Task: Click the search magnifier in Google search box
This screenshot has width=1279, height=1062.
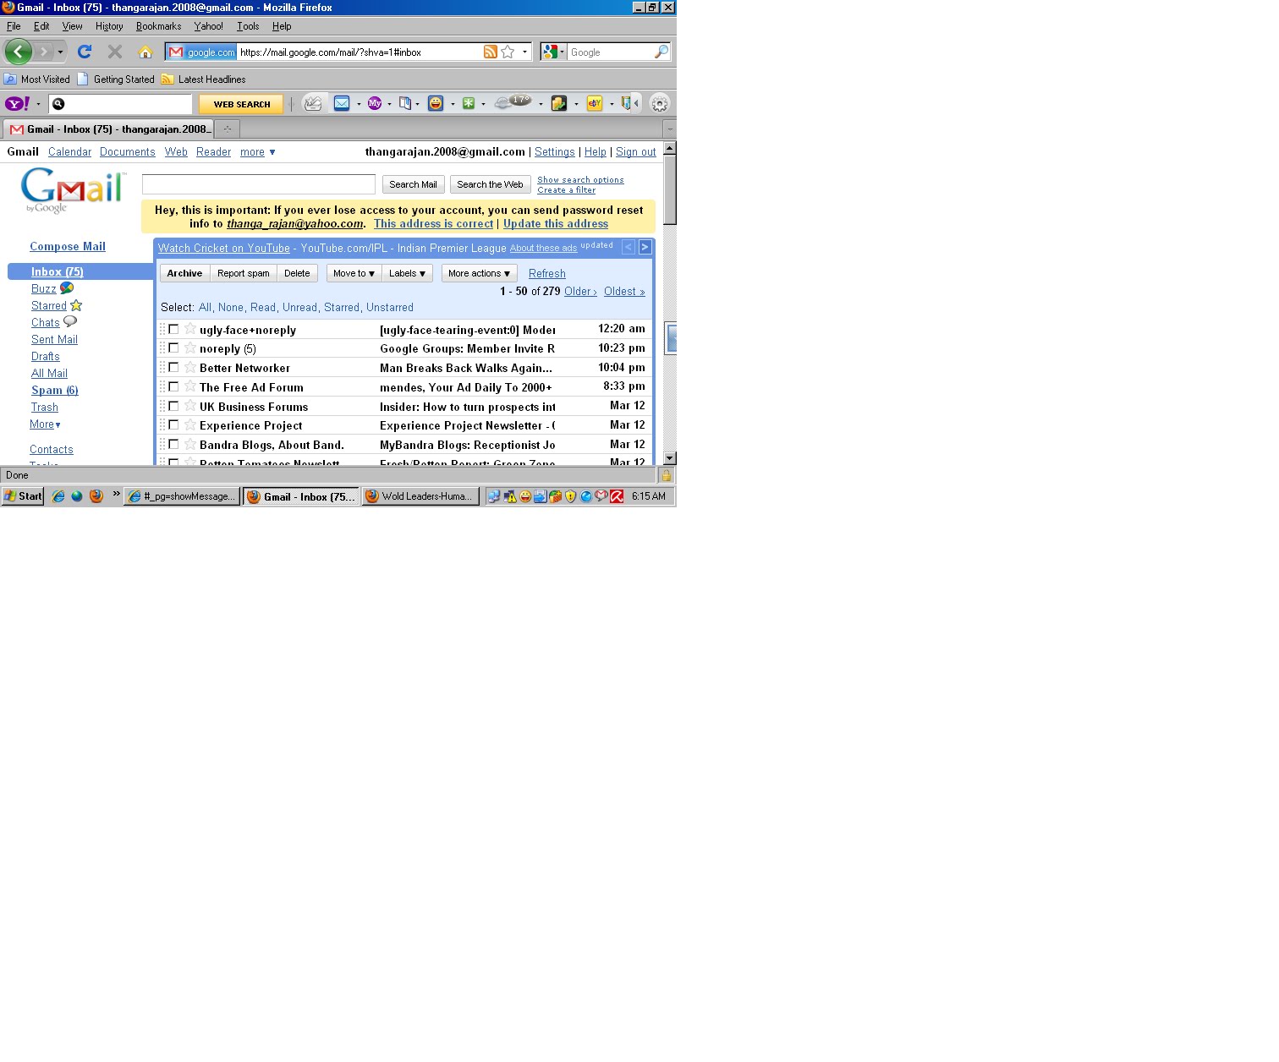Action: click(661, 52)
